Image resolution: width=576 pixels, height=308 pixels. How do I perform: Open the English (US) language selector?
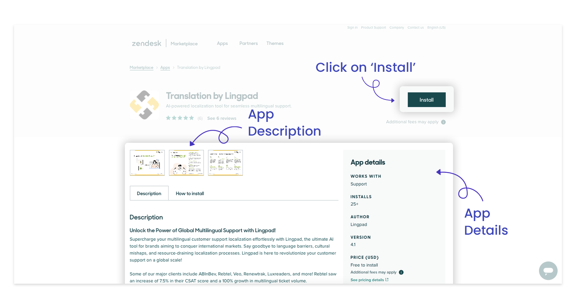436,28
